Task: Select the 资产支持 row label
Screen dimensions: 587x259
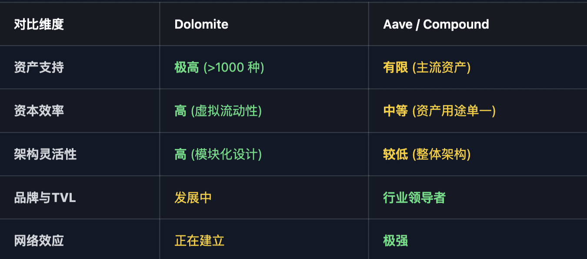Action: (x=39, y=67)
